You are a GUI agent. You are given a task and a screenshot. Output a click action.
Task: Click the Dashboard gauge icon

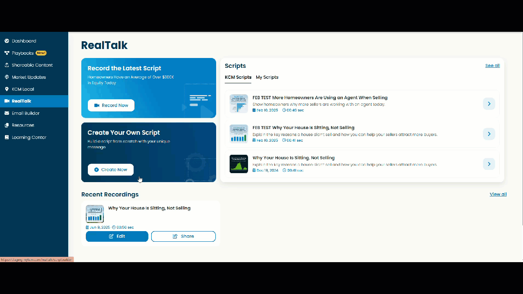tap(7, 41)
